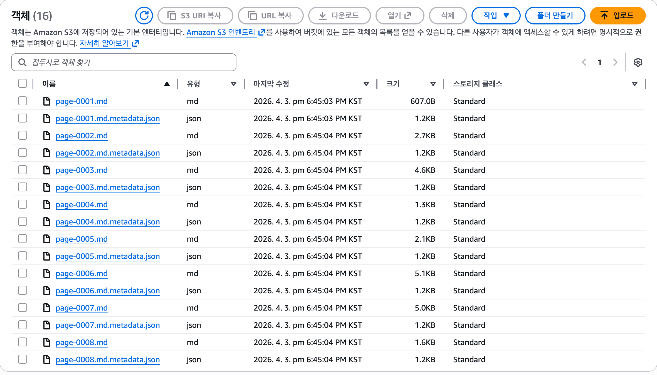The width and height of the screenshot is (657, 375).
Task: Click the file icon beside page-0001.md
Action: (46, 101)
